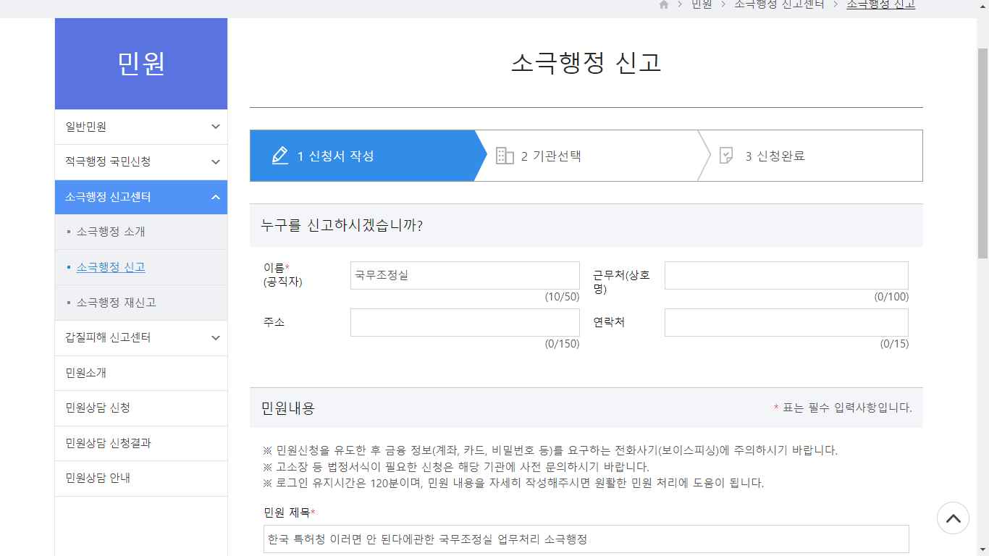Expand the 일반민원 menu chevron
Viewport: 989px width, 556px height.
coord(215,127)
